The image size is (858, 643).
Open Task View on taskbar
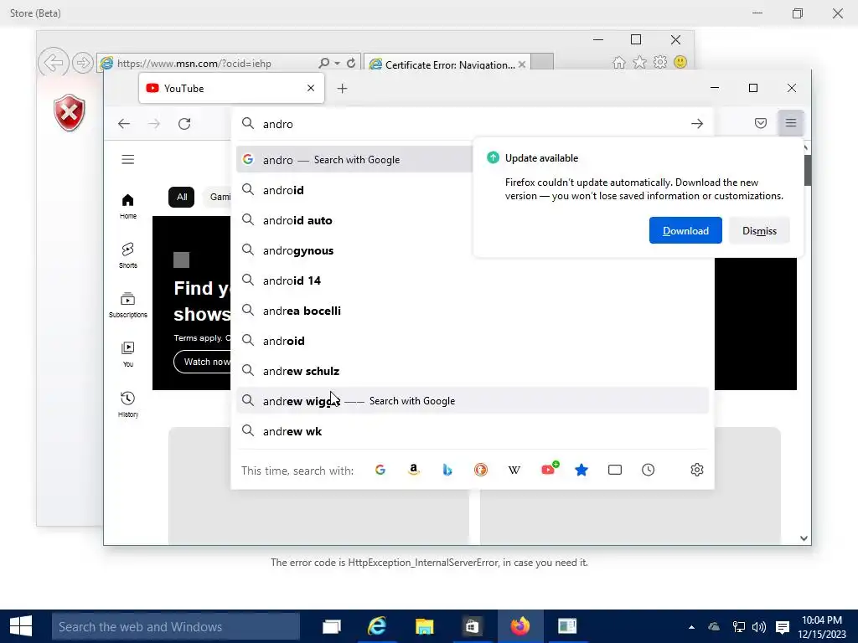332,626
